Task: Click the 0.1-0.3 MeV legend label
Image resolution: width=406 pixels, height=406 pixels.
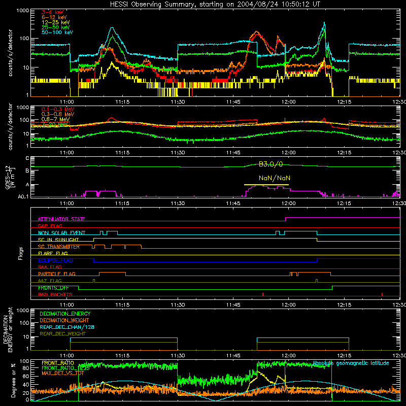Action: (x=58, y=109)
